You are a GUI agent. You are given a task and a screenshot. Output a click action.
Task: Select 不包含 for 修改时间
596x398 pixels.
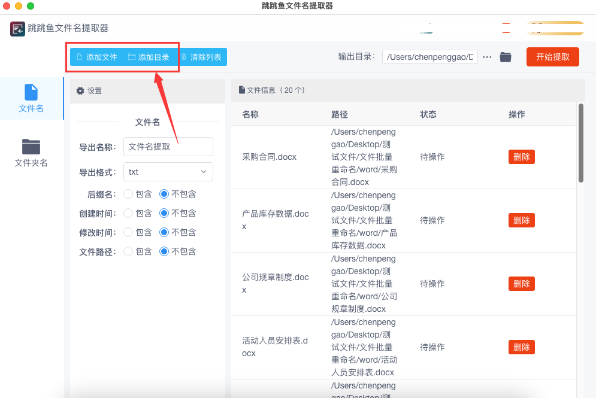click(x=164, y=232)
